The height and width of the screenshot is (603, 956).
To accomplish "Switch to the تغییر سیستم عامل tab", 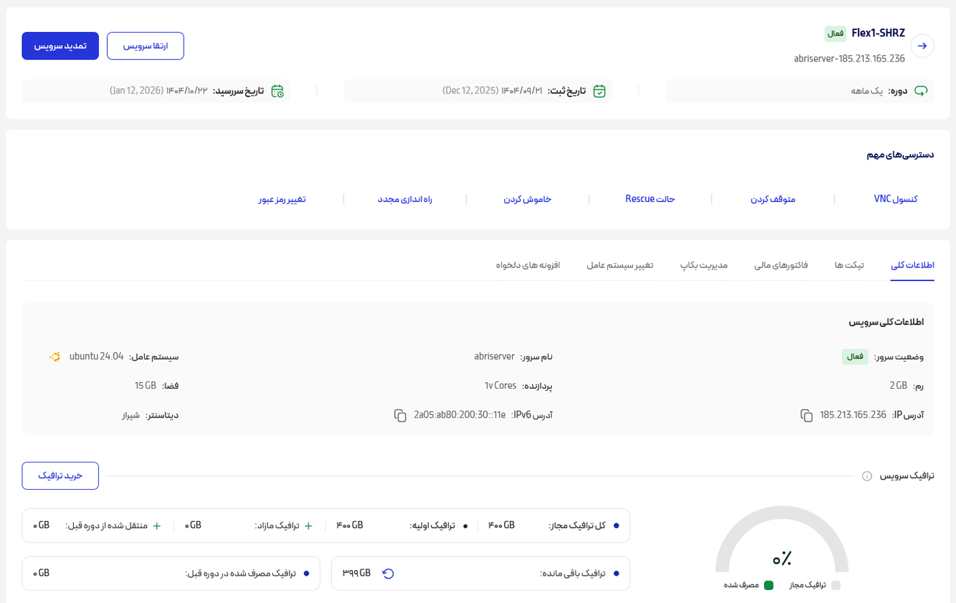I will (x=621, y=265).
